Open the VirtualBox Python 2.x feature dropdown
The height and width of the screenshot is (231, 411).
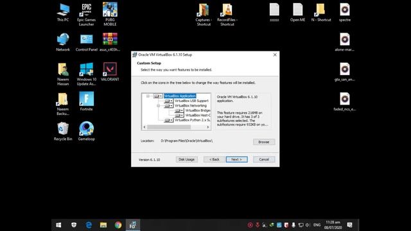click(168, 120)
